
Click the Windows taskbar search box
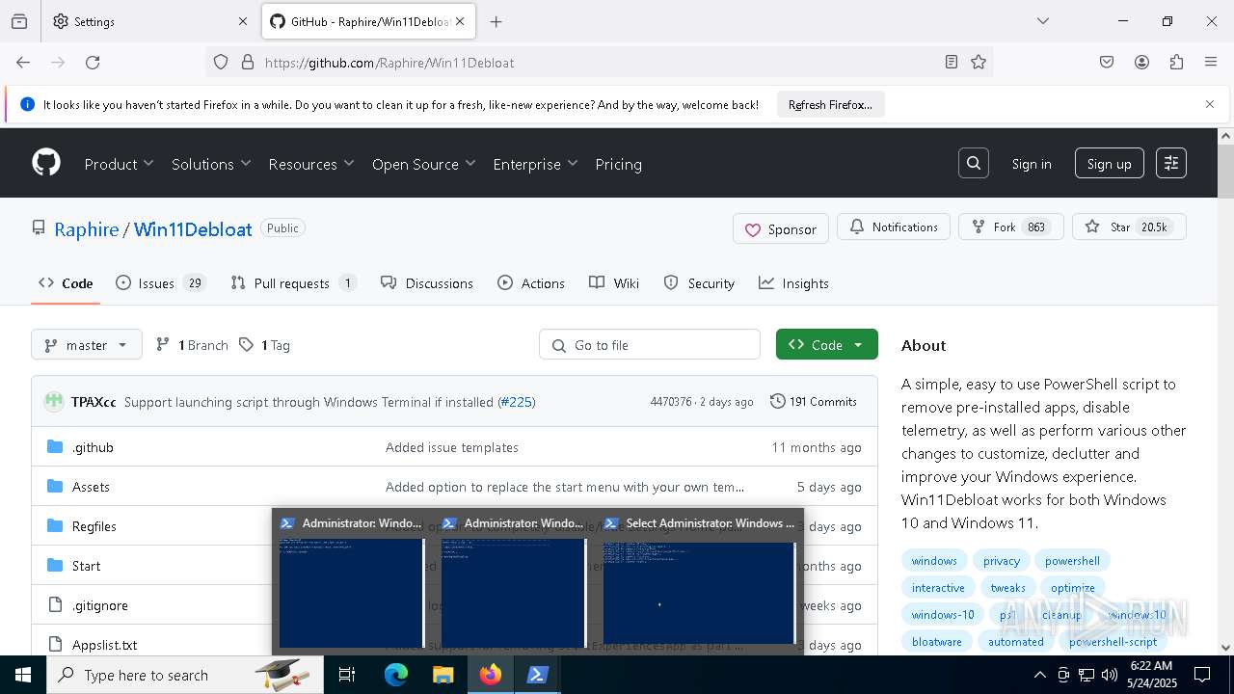pyautogui.click(x=185, y=675)
